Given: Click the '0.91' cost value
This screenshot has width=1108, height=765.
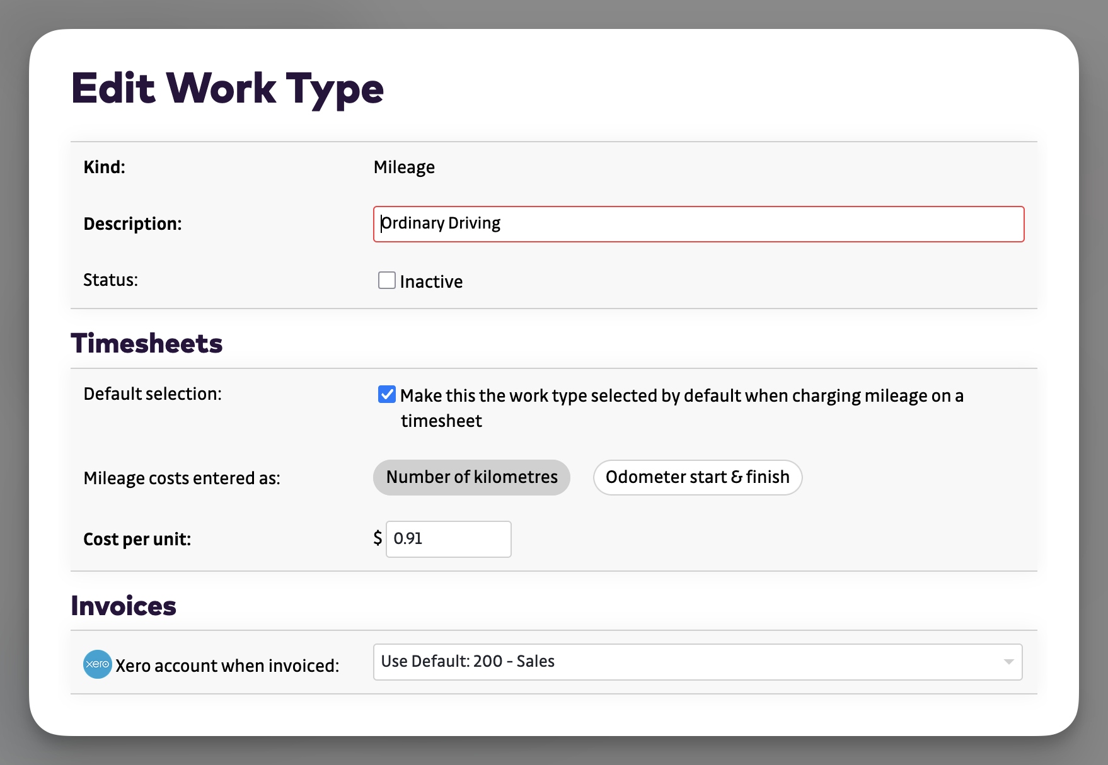Looking at the screenshot, I should pos(408,539).
